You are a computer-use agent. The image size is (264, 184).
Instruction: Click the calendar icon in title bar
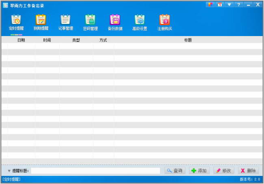[x=220, y=4]
